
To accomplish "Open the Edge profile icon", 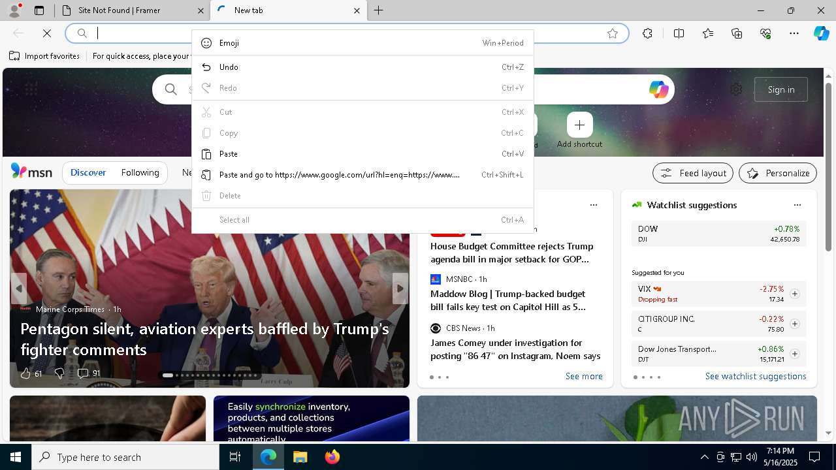I will click(x=14, y=10).
